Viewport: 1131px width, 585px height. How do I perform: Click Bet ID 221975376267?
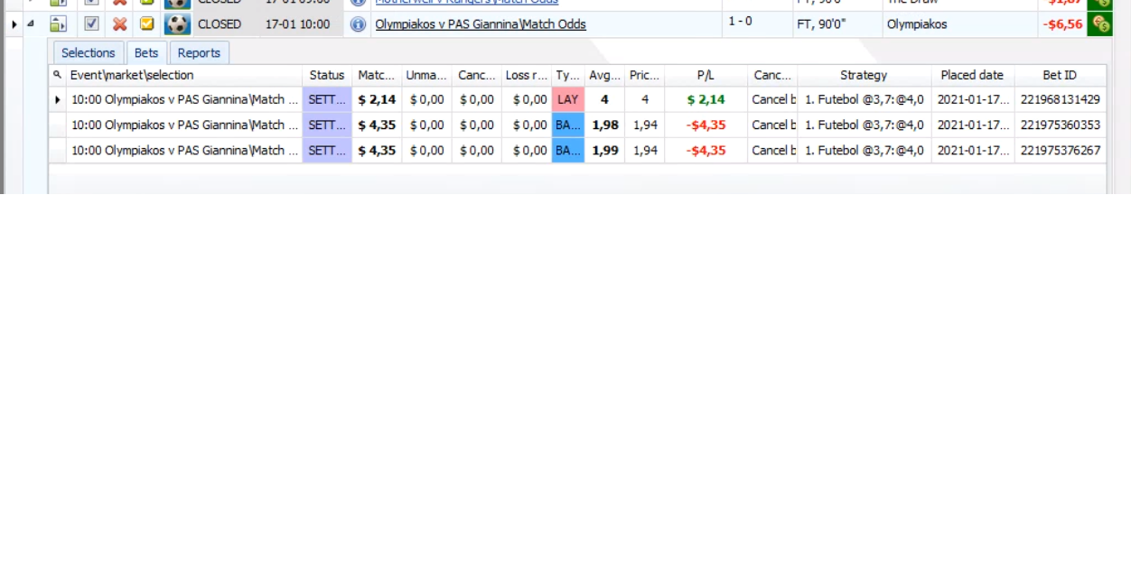pos(1060,150)
